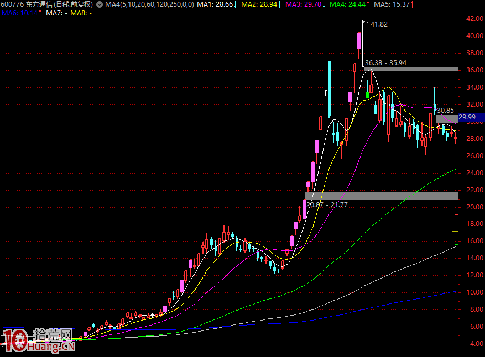Image resolution: width=485 pixels, height=357 pixels.
Task: Click the 600776 stock title label
Action: (x=46, y=4)
